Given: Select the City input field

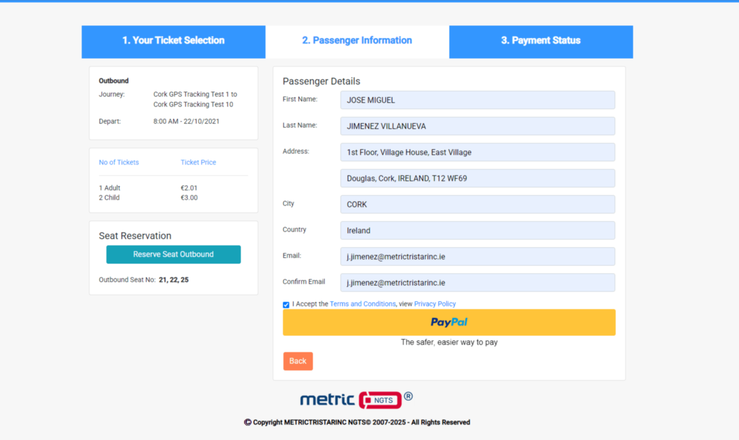Looking at the screenshot, I should [477, 204].
